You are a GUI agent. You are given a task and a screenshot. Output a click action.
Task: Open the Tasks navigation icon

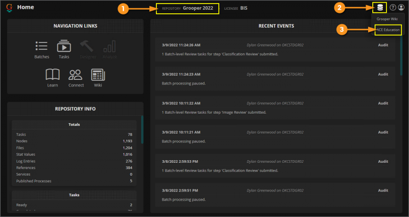[x=64, y=46]
